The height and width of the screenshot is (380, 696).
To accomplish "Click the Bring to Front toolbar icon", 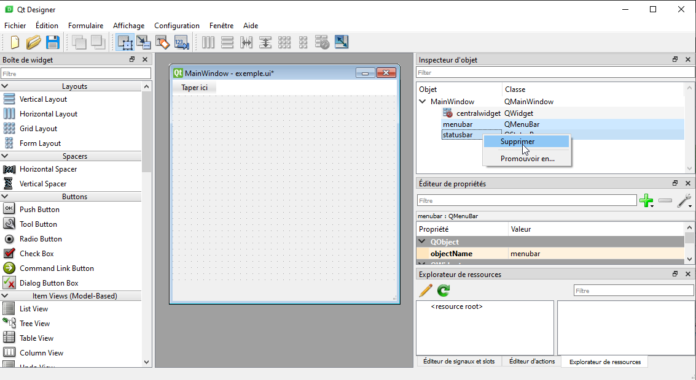I will click(98, 42).
